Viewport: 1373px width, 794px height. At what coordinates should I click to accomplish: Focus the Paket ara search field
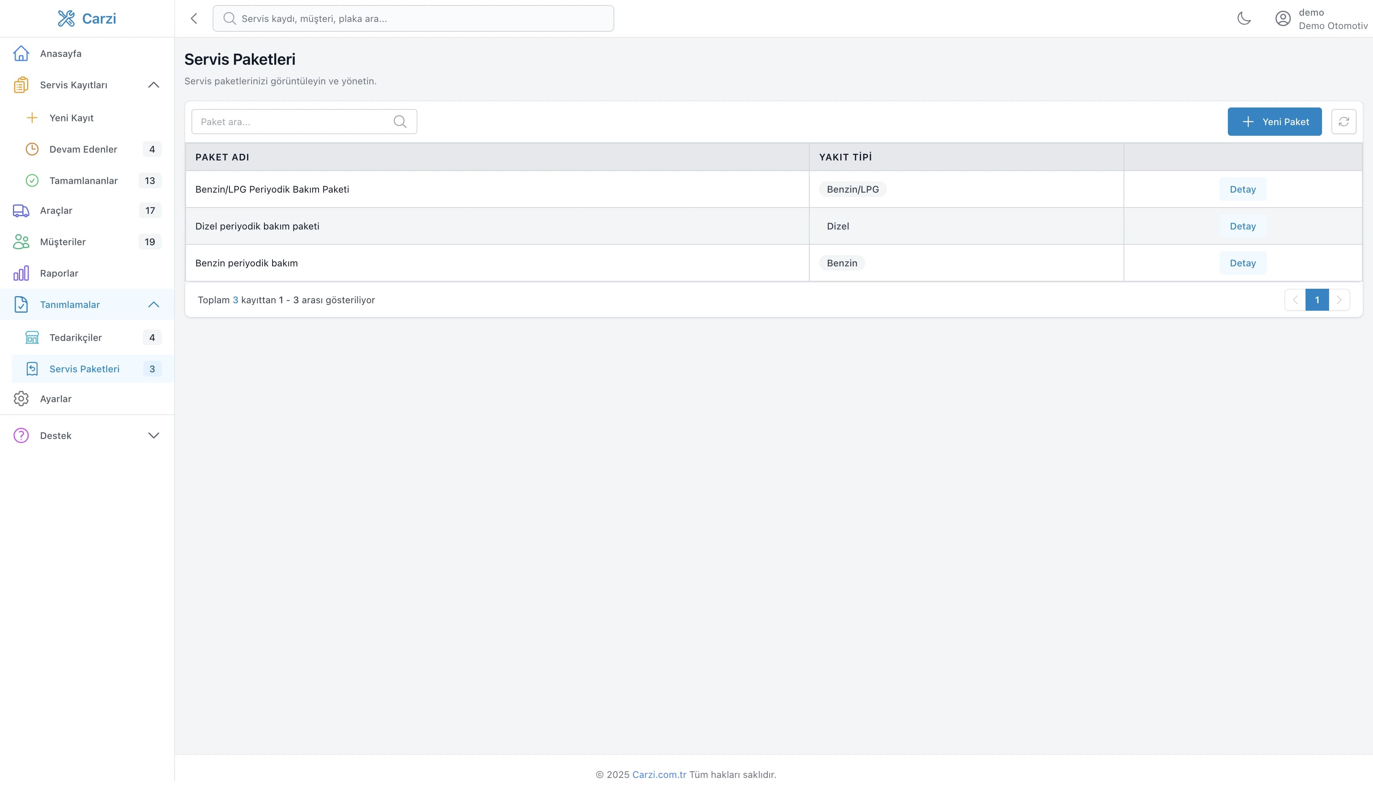(x=304, y=122)
